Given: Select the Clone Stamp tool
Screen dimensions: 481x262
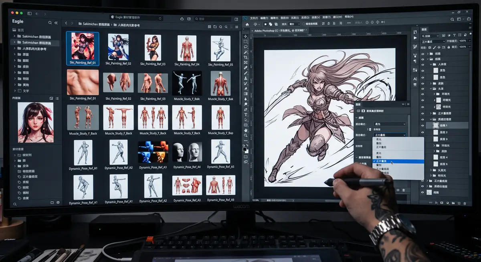Looking at the screenshot, I should (246, 78).
